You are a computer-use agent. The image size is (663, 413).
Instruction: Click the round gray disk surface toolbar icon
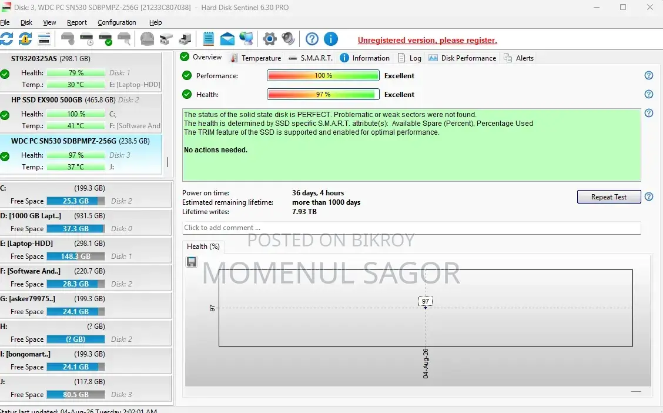point(147,39)
